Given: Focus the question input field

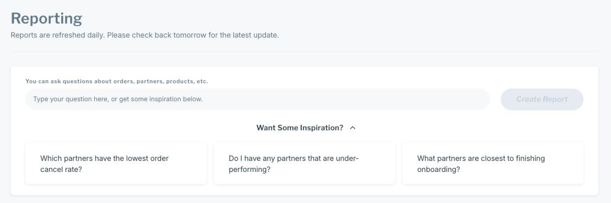Looking at the screenshot, I should click(257, 99).
